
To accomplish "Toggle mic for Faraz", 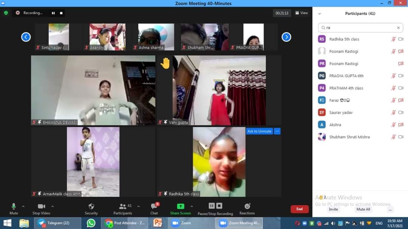I will pos(393,100).
